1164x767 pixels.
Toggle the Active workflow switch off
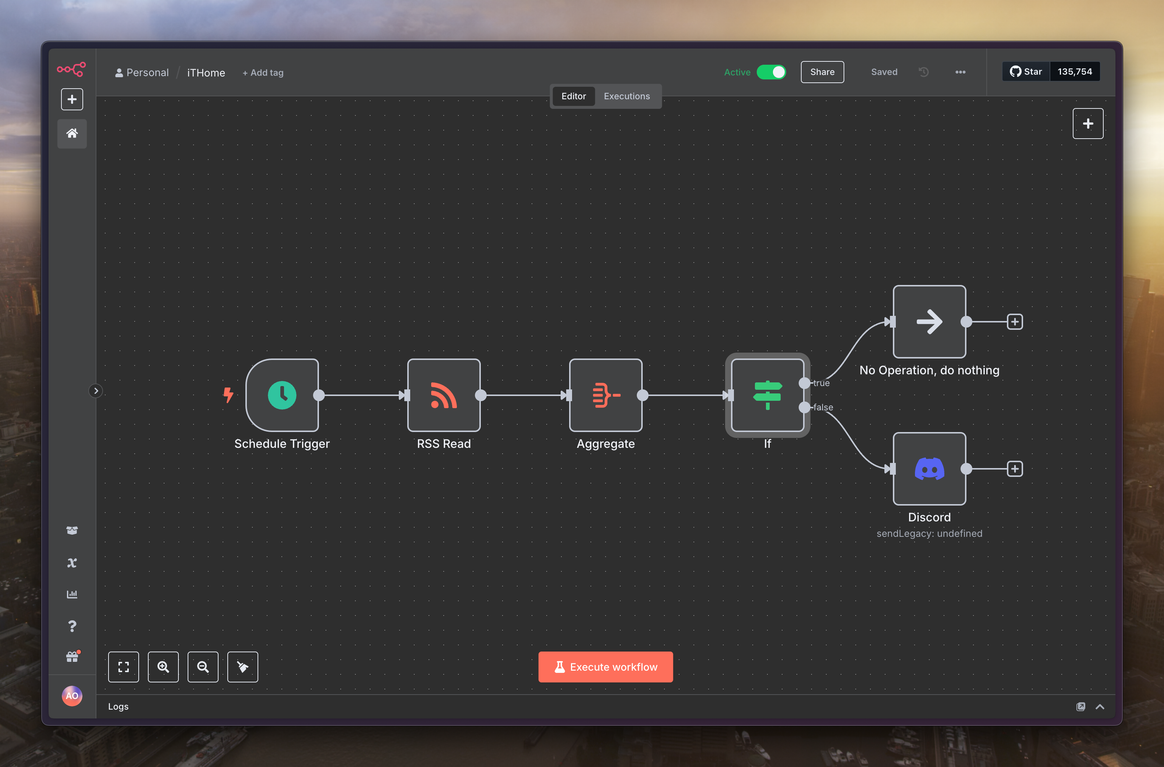click(771, 72)
